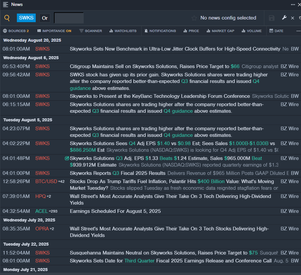Focus the empty symbol search field
Viewport: 301px width, 275px height.
click(x=69, y=18)
